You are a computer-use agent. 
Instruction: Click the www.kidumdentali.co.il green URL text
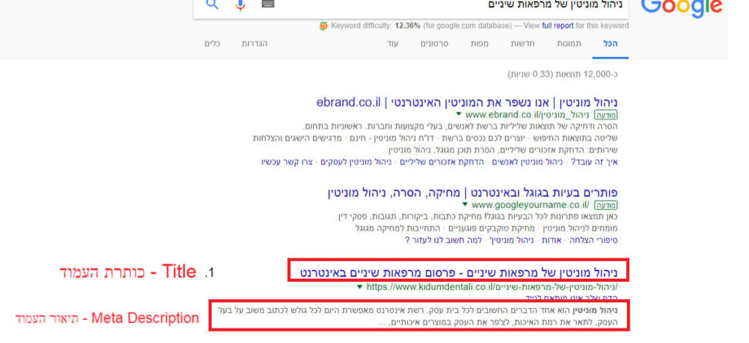pos(492,288)
